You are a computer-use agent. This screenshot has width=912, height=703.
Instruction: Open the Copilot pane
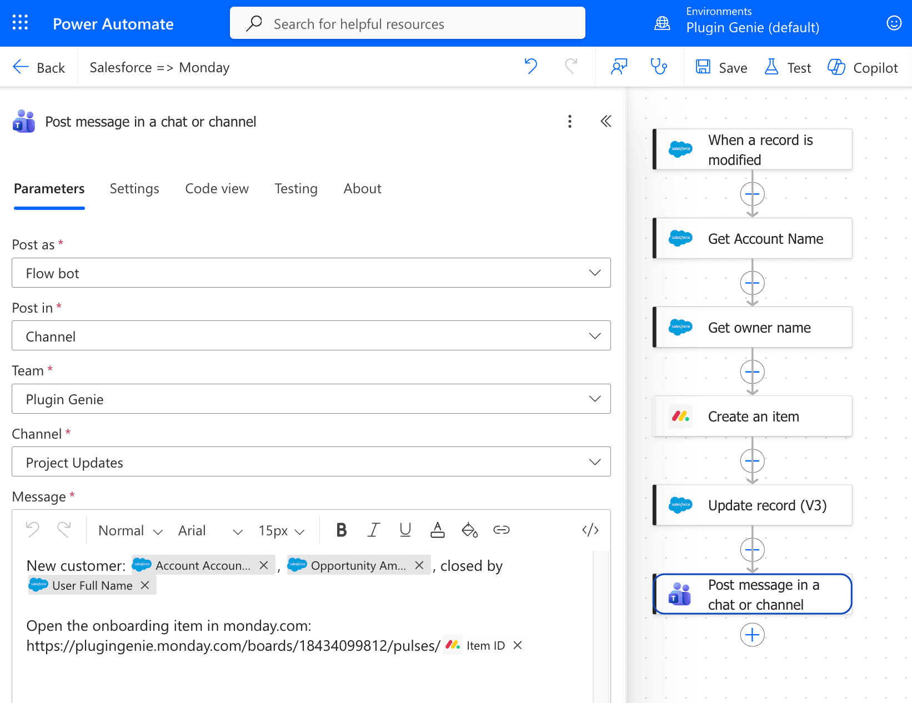pyautogui.click(x=863, y=67)
